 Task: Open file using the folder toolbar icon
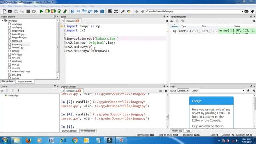click(x=10, y=11)
